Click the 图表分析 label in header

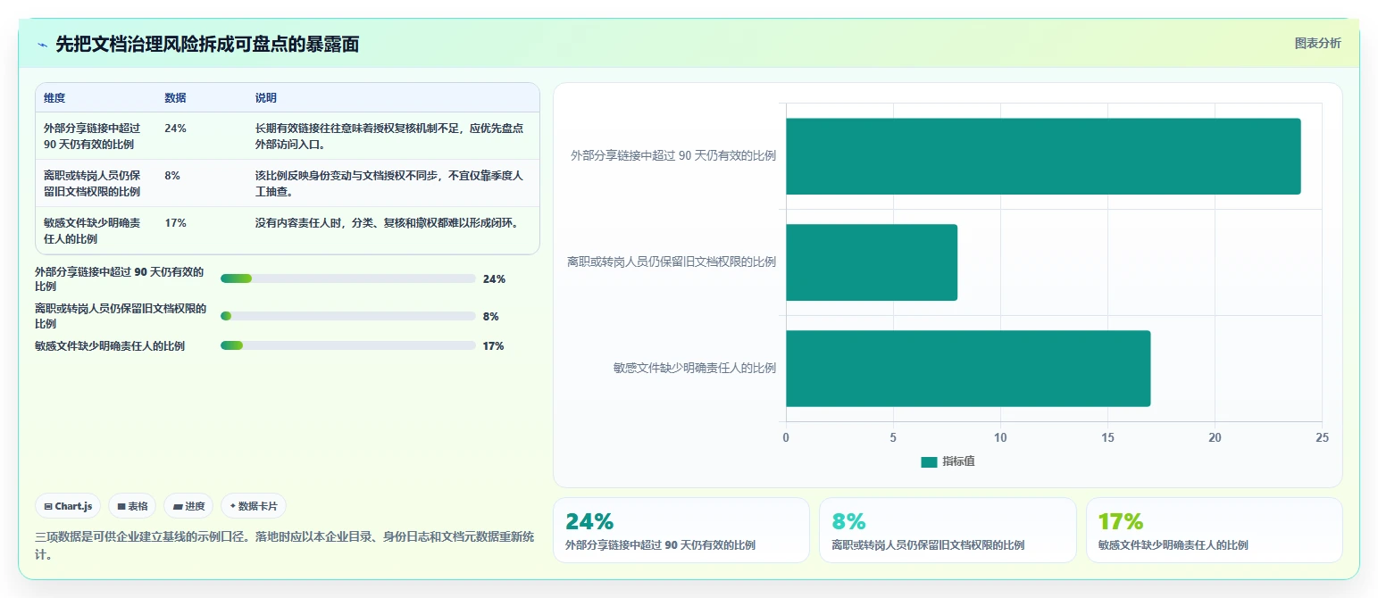coord(1317,43)
